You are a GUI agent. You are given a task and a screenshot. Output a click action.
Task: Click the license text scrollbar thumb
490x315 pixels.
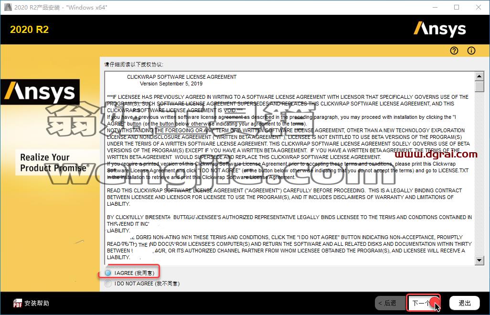(x=479, y=86)
